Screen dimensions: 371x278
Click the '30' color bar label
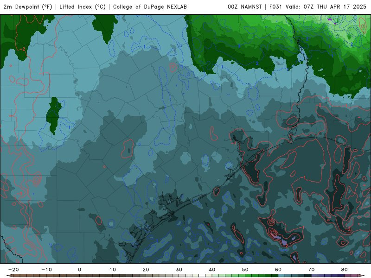(179, 270)
